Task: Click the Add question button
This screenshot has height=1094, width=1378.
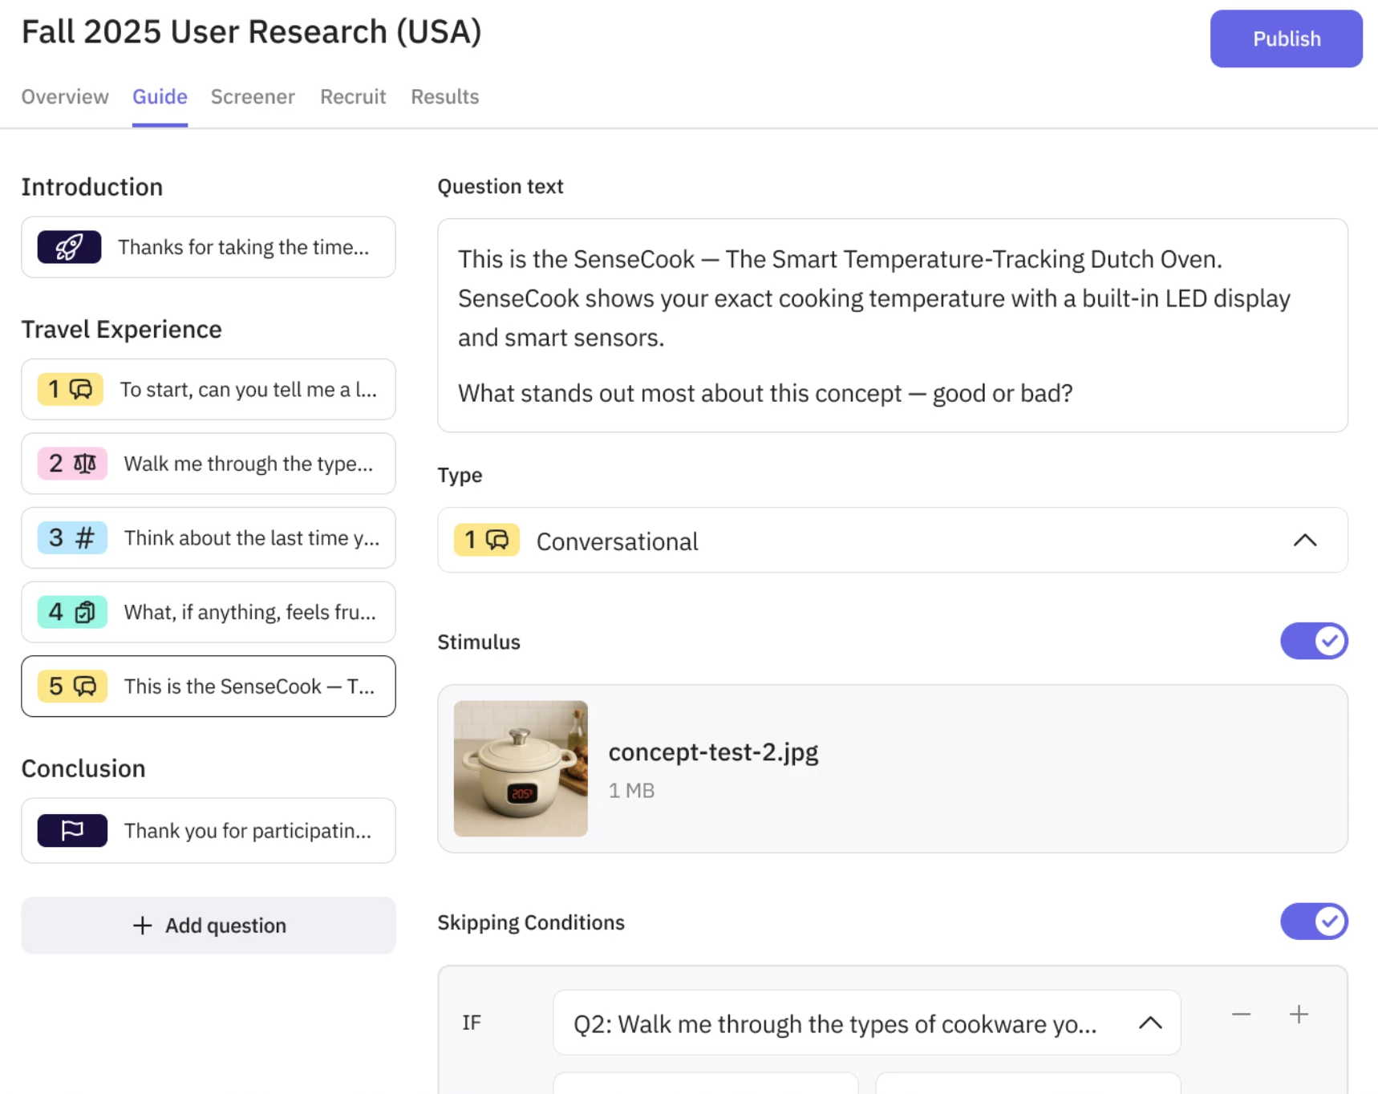Action: coord(209,926)
